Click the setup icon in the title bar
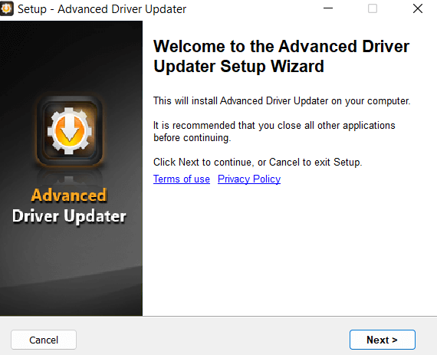The height and width of the screenshot is (355, 437). (x=6, y=8)
